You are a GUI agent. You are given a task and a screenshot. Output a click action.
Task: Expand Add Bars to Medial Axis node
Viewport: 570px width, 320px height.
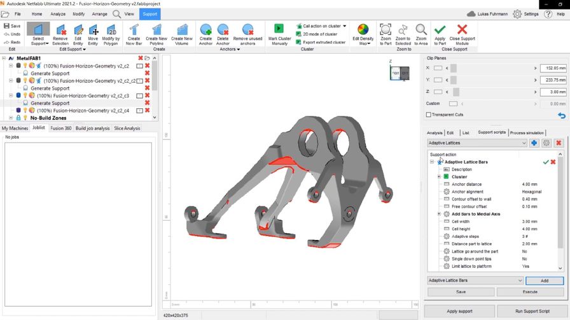click(438, 214)
